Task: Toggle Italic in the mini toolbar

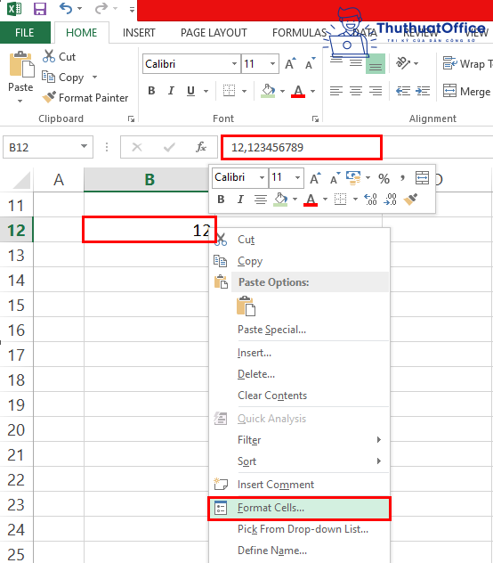Action: click(x=240, y=200)
